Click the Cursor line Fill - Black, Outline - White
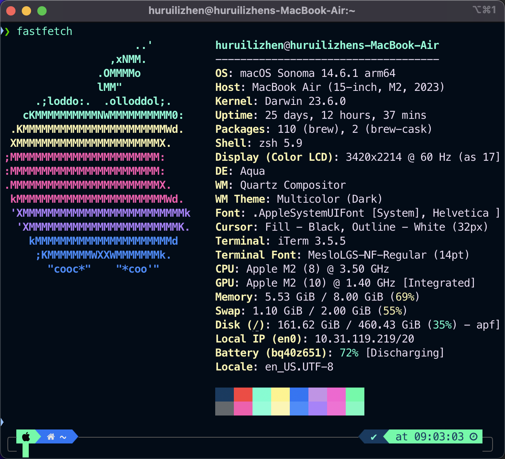The width and height of the screenshot is (505, 459). 352,227
